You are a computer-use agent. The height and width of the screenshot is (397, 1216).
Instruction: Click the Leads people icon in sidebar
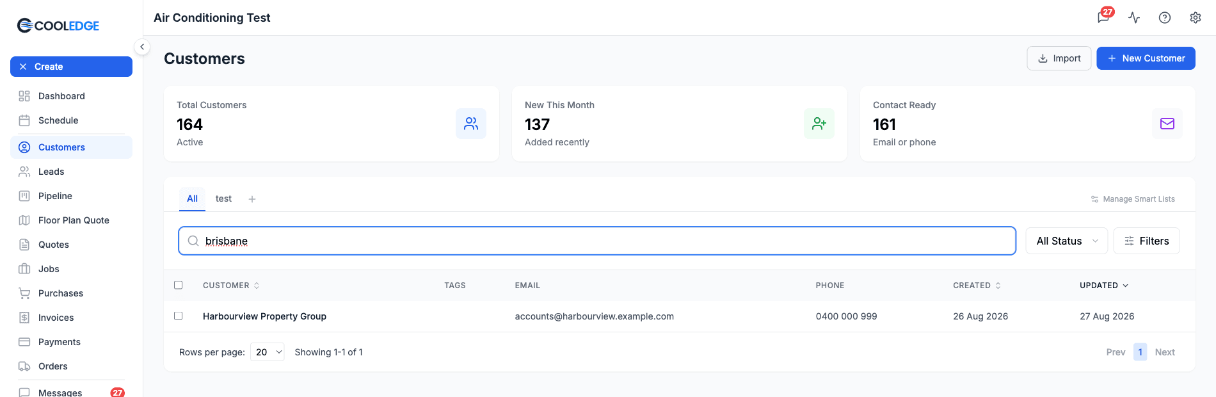24,172
